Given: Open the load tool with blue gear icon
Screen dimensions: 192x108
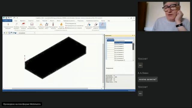Looking at the screenshot, I should coord(89,26).
